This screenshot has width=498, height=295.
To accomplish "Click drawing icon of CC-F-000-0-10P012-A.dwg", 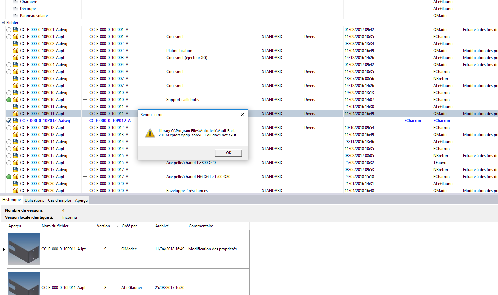I will (x=16, y=121).
